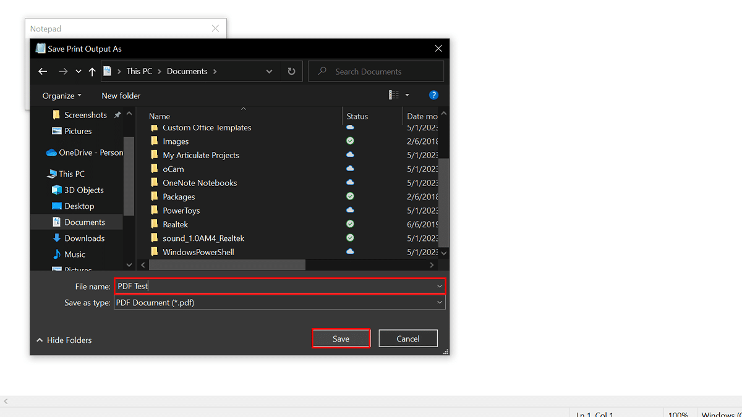Refresh the Documents folder view

pos(291,72)
